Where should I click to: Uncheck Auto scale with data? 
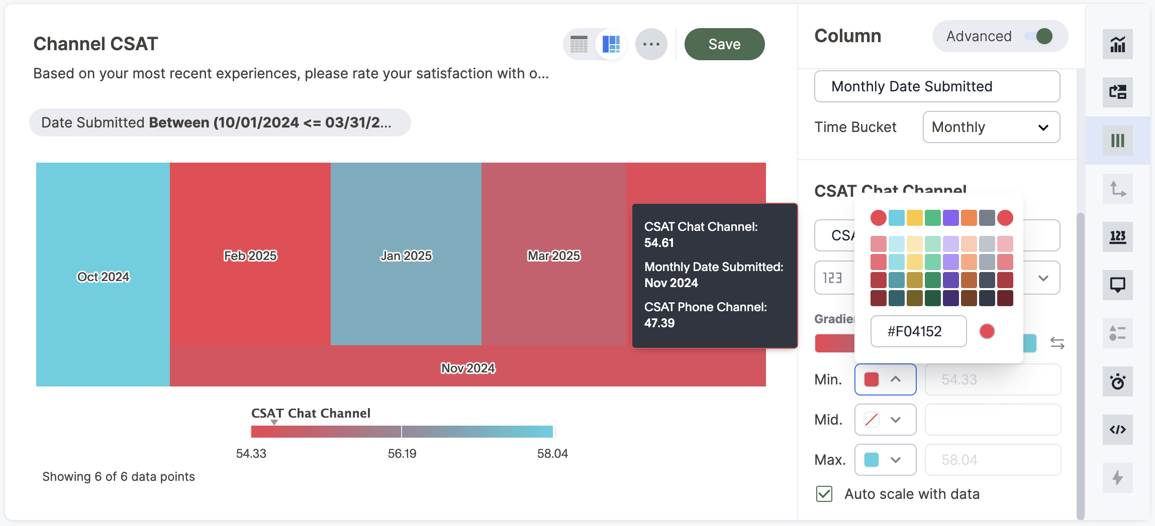tap(824, 494)
